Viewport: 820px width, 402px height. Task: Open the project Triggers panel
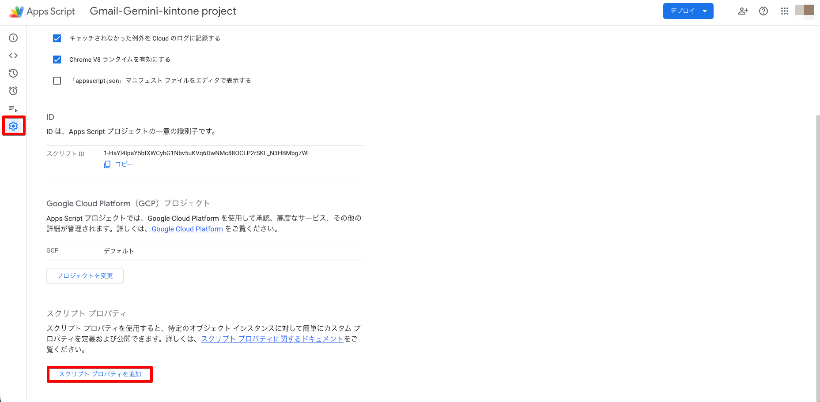(13, 91)
